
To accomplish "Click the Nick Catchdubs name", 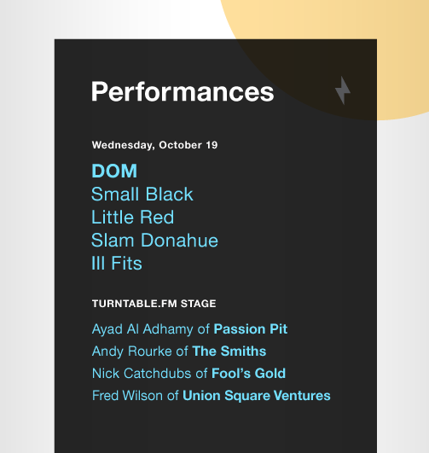I will pos(142,374).
